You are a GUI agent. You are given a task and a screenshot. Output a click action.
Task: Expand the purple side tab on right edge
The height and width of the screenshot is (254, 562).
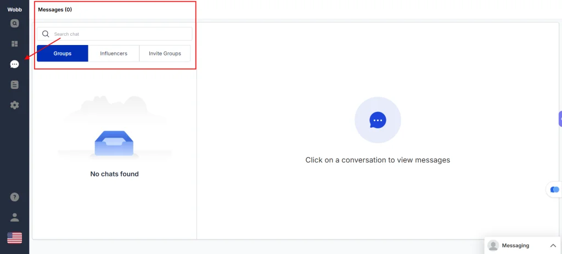(560, 119)
